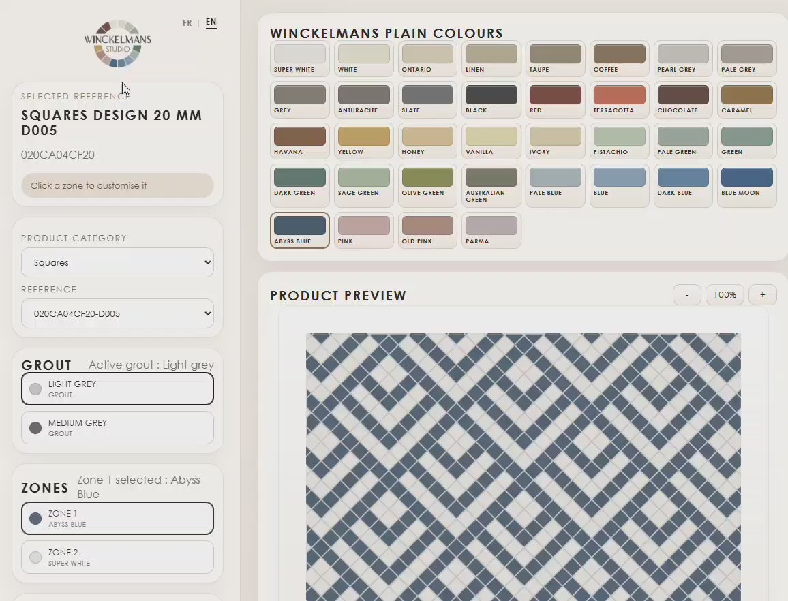Pick the White colour swatch

364,59
